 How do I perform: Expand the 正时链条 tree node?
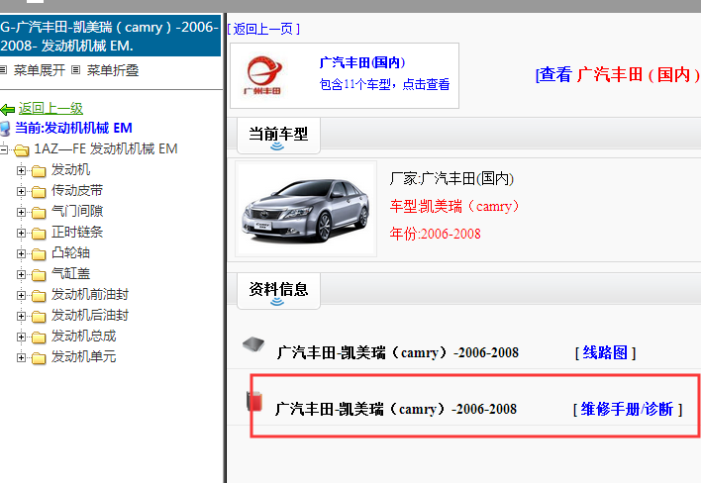click(21, 233)
